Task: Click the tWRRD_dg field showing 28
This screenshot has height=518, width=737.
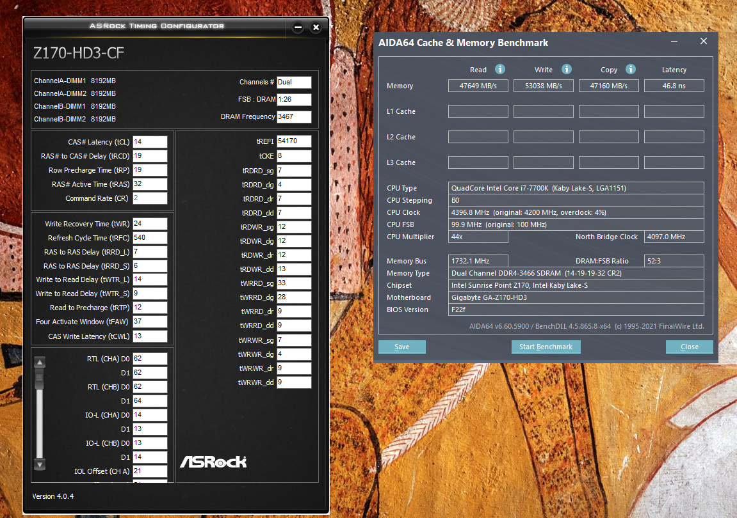Action: pyautogui.click(x=294, y=297)
